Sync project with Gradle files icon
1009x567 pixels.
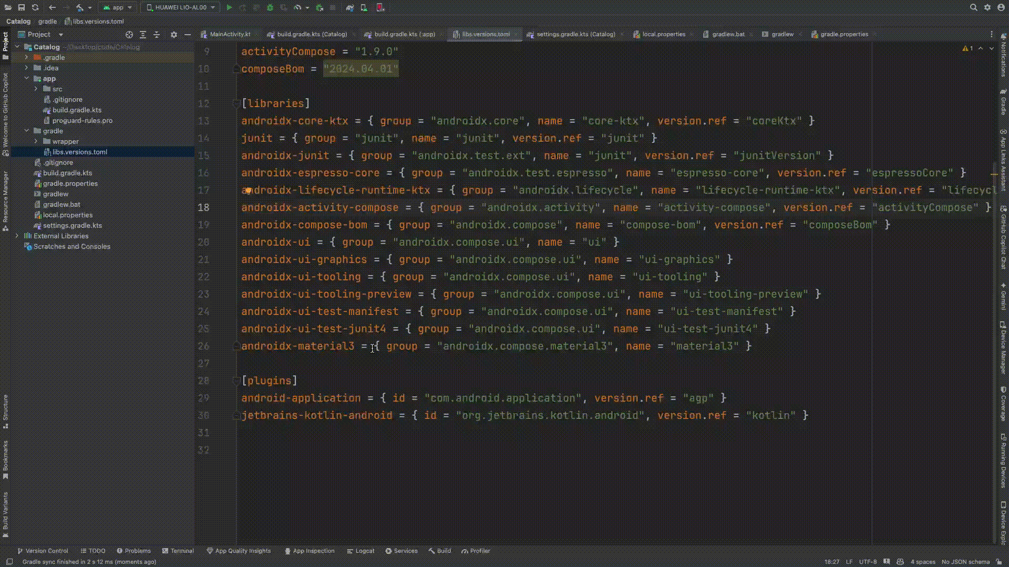pyautogui.click(x=350, y=7)
